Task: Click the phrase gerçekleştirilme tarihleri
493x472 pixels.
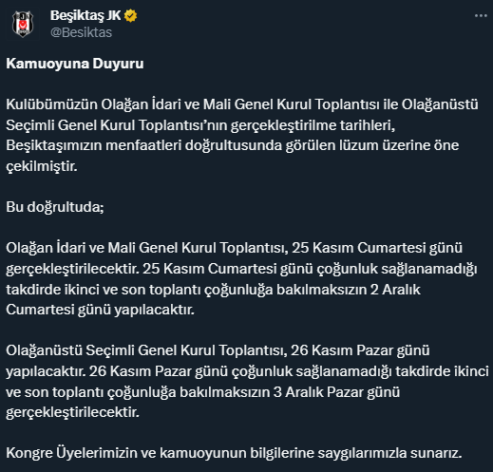Action: pos(313,125)
